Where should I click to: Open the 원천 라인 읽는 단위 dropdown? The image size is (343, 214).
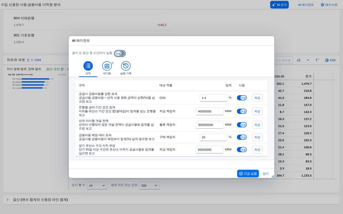point(149,186)
